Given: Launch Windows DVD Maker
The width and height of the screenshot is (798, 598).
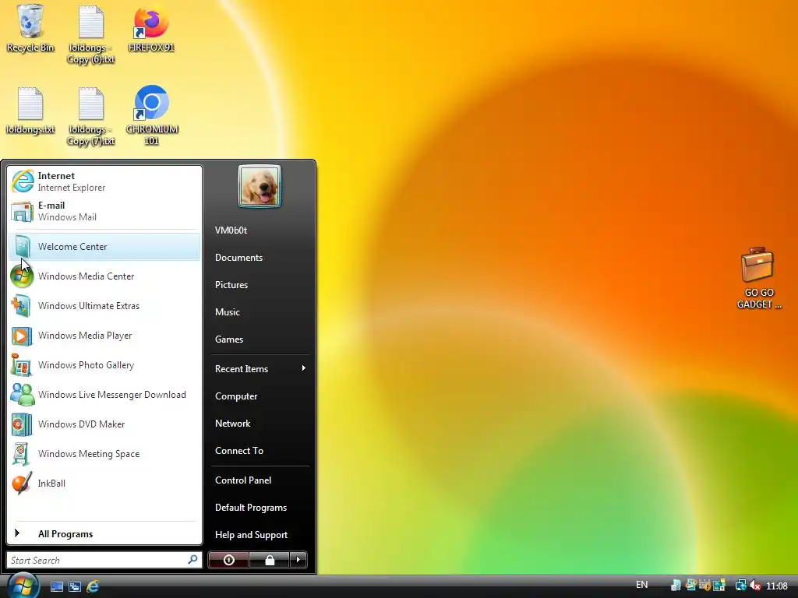Looking at the screenshot, I should [105, 424].
